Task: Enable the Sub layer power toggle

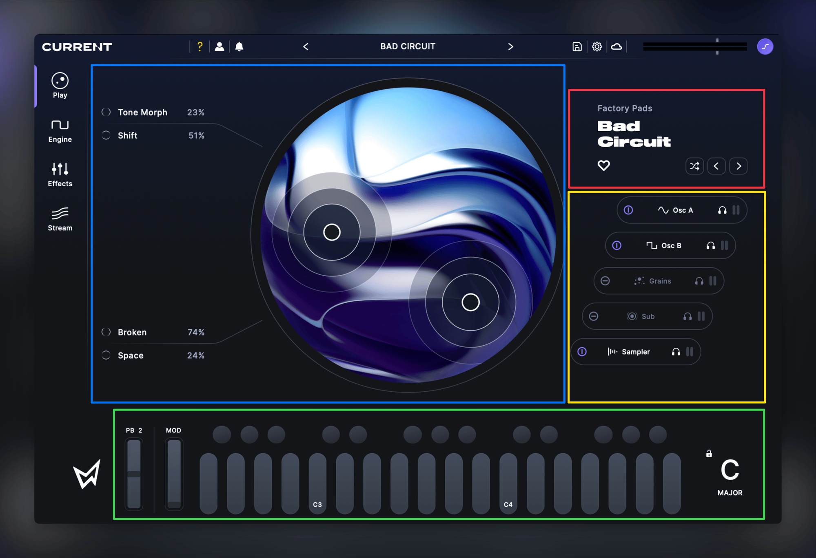Action: pyautogui.click(x=594, y=316)
